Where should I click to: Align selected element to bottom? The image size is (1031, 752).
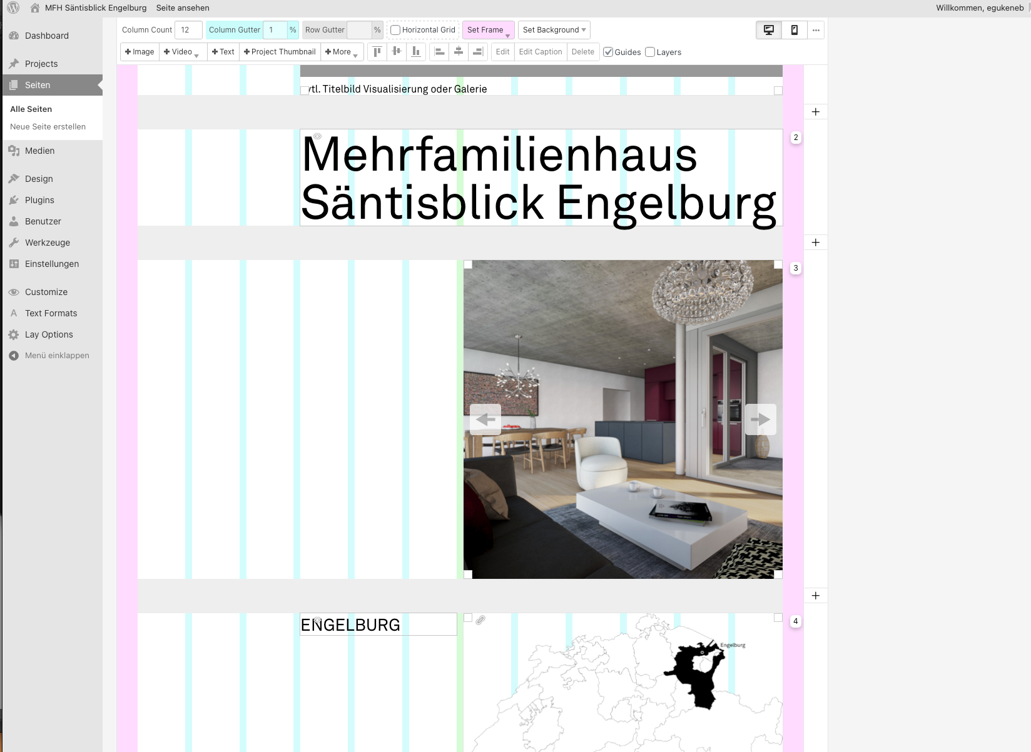pos(416,52)
